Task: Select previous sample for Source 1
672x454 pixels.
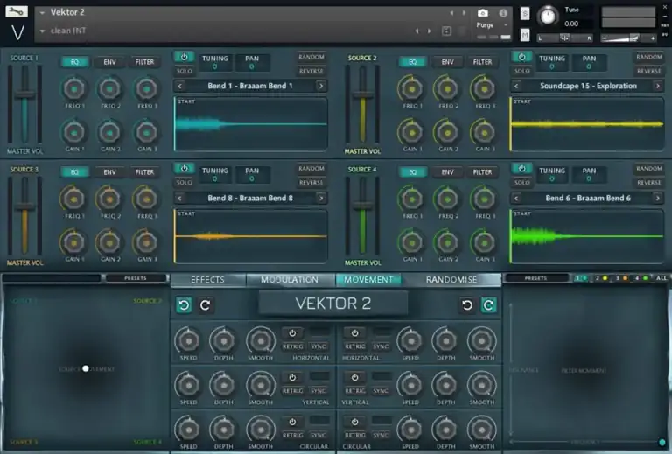Action: tap(180, 86)
